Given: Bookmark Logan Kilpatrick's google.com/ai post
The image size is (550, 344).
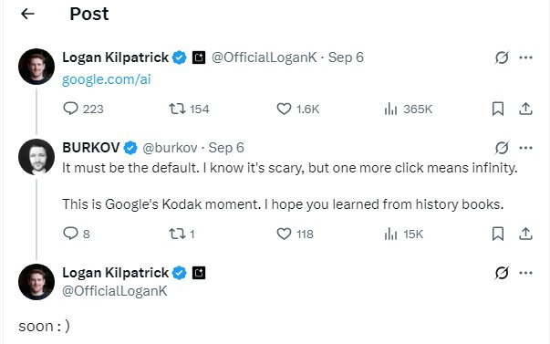Looking at the screenshot, I should pos(498,109).
